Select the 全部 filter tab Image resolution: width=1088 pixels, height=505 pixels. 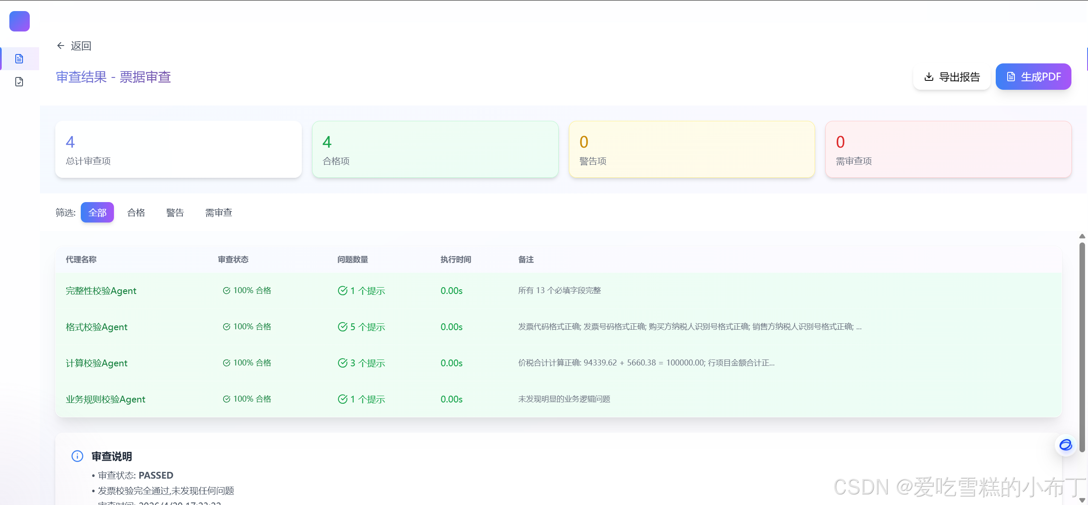97,212
